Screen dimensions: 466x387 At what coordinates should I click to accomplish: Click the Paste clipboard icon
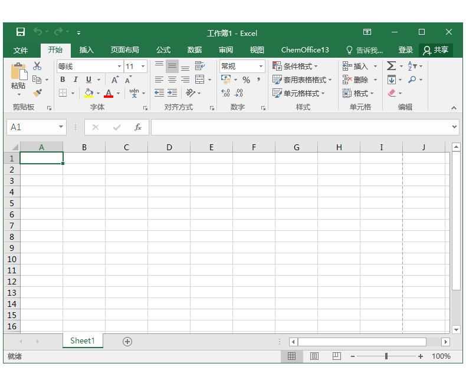pos(19,71)
